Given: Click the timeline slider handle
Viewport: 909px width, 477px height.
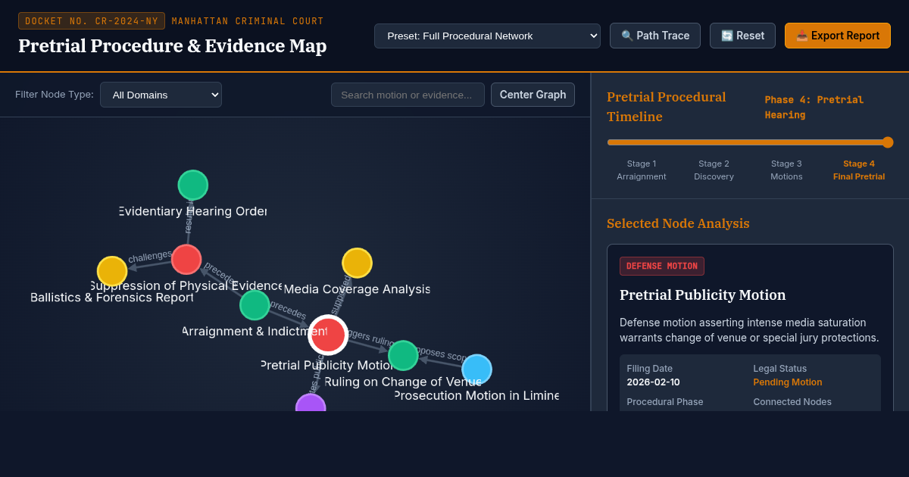Looking at the screenshot, I should pyautogui.click(x=888, y=142).
